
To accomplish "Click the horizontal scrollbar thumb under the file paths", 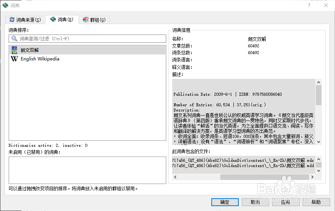I will click(264, 177).
